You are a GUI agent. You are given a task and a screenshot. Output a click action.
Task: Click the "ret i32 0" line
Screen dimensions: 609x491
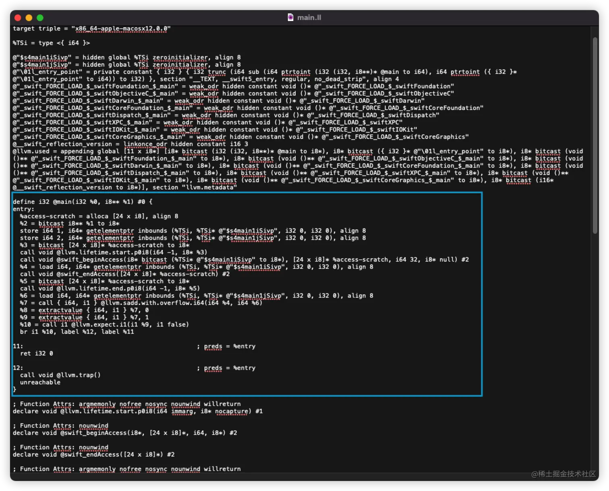(x=37, y=354)
